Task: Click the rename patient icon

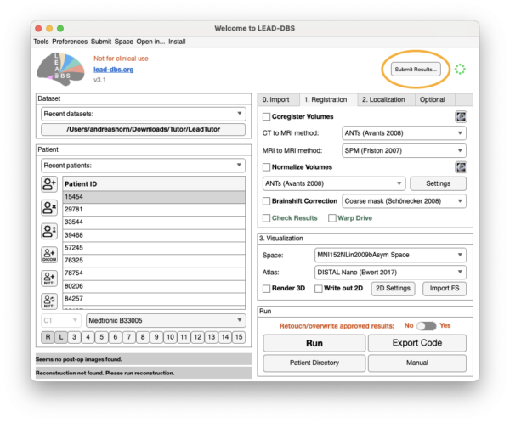Action: (x=49, y=231)
